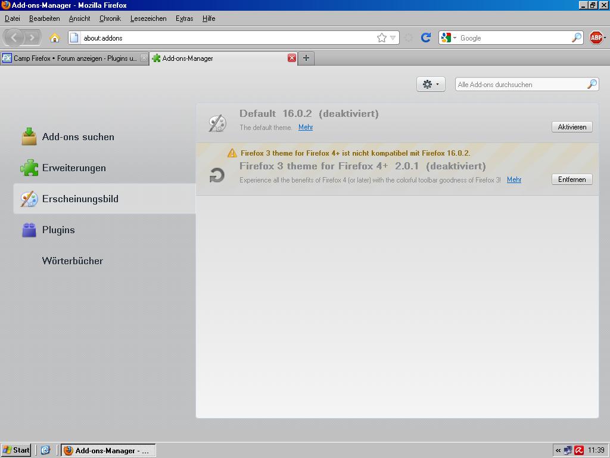Click the Internet Explorer quick launch icon
This screenshot has width=610, height=458.
coord(46,450)
